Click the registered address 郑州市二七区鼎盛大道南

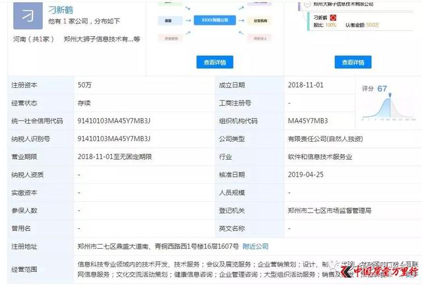(158, 246)
